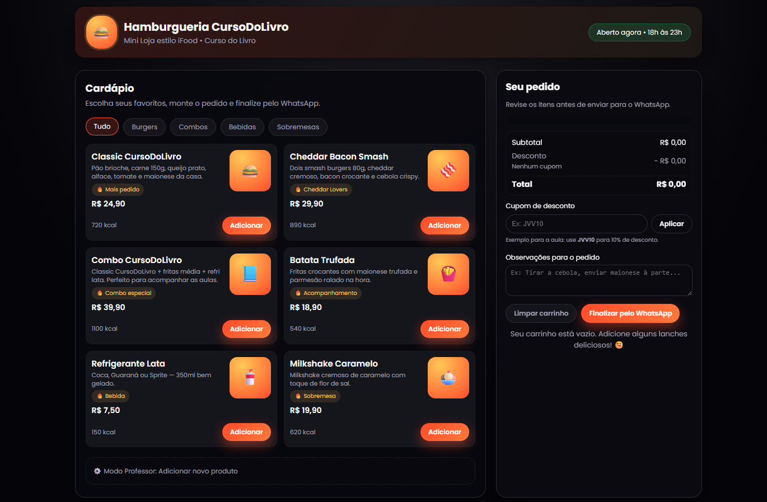767x502 pixels.
Task: Filter menu by Combos
Action: point(193,127)
